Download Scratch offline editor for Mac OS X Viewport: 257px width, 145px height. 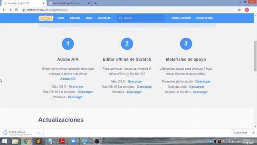[135, 81]
